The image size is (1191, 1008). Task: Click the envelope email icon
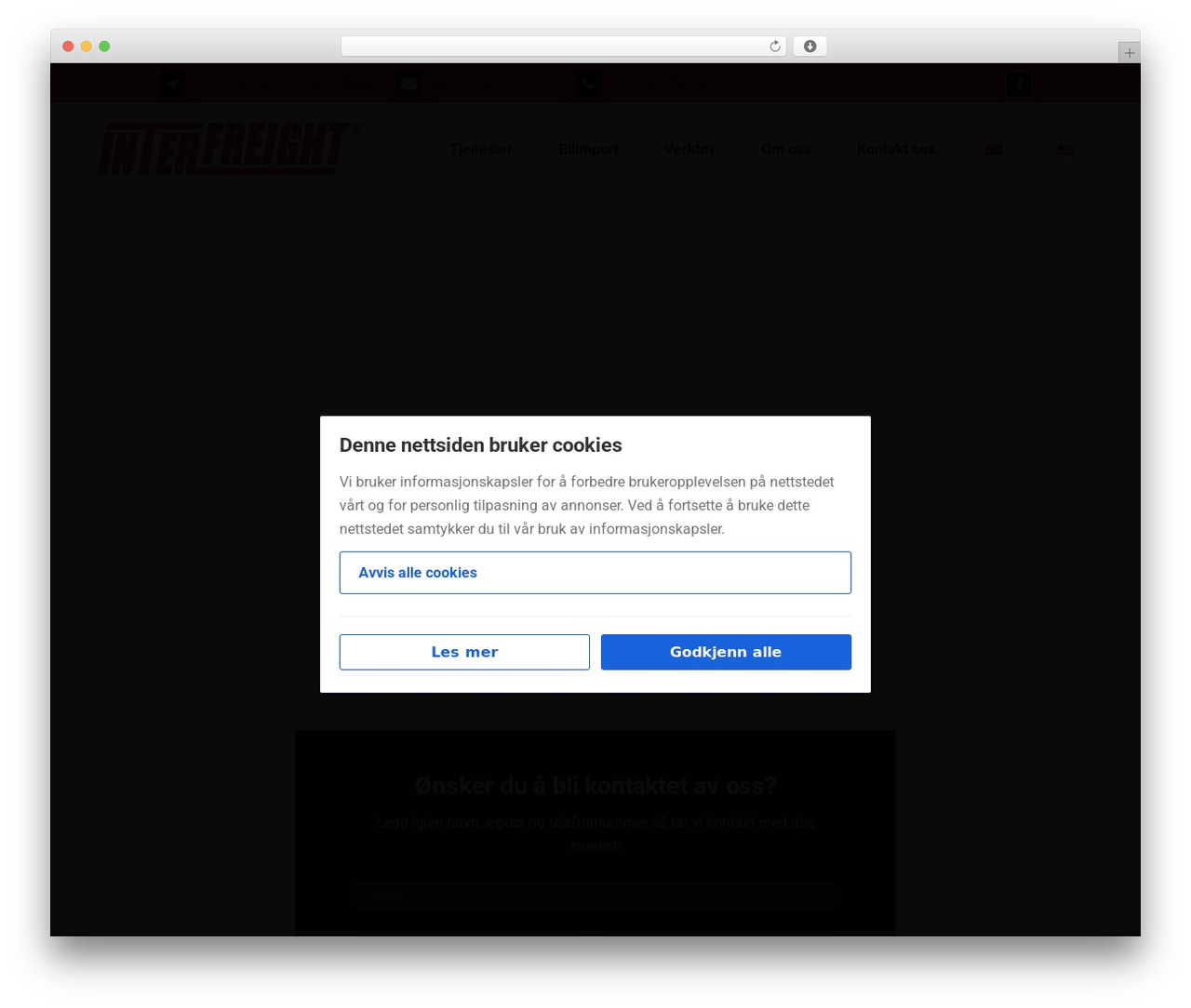(x=408, y=85)
